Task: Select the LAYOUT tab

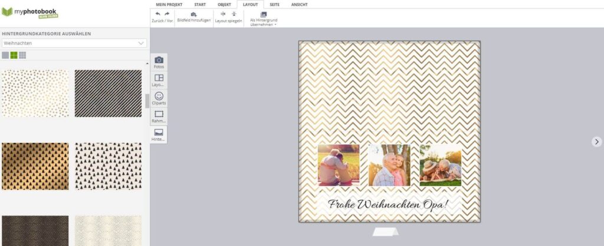Action: (x=250, y=5)
